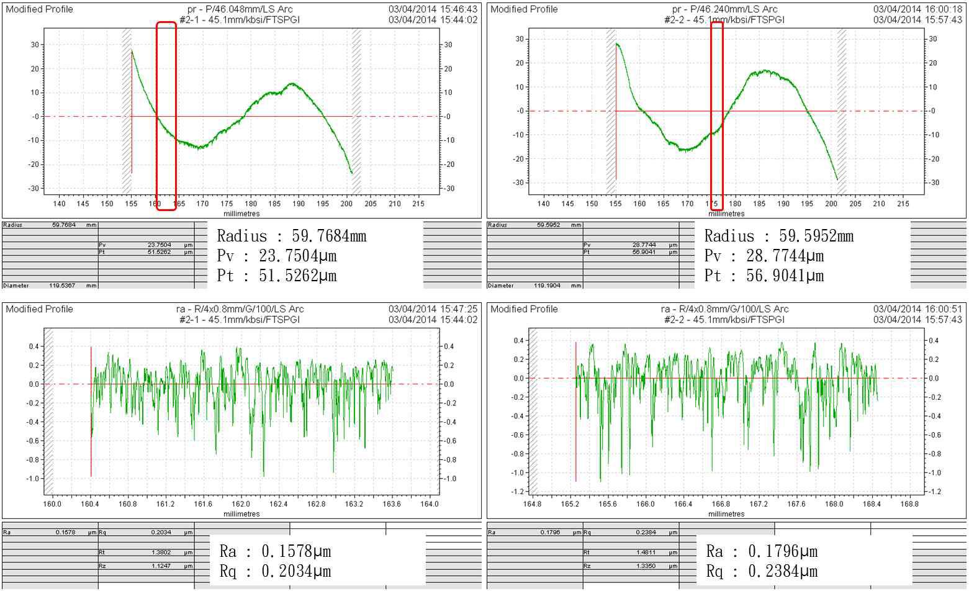Select the small table cell Rz 1.3350
Viewport: 969px width, 591px height.
[631, 566]
